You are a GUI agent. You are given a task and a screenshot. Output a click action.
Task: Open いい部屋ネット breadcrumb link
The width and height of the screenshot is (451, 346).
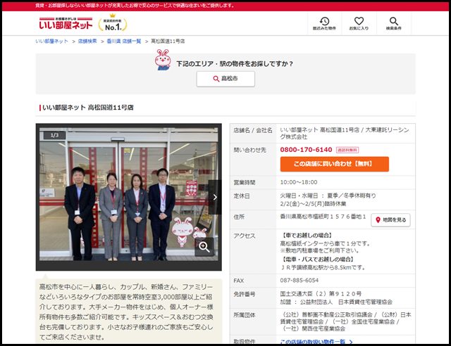(51, 41)
